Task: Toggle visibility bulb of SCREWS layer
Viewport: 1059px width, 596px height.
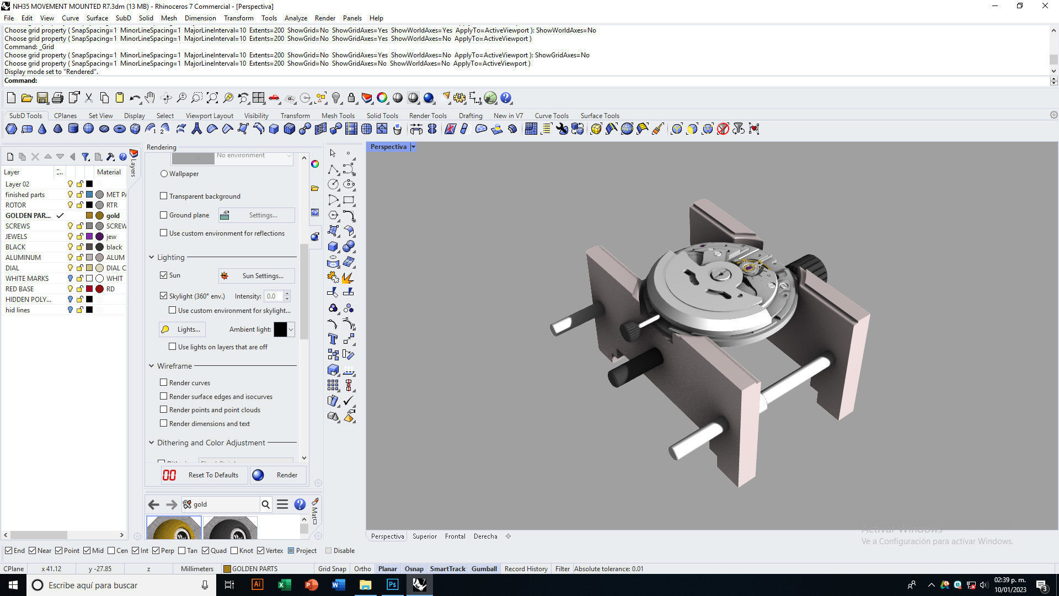Action: (70, 226)
